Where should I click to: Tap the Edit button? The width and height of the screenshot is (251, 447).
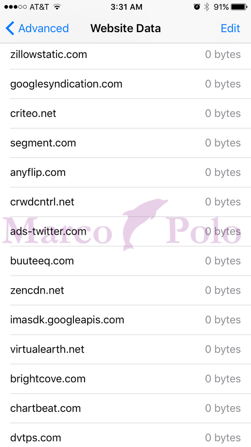tap(230, 28)
